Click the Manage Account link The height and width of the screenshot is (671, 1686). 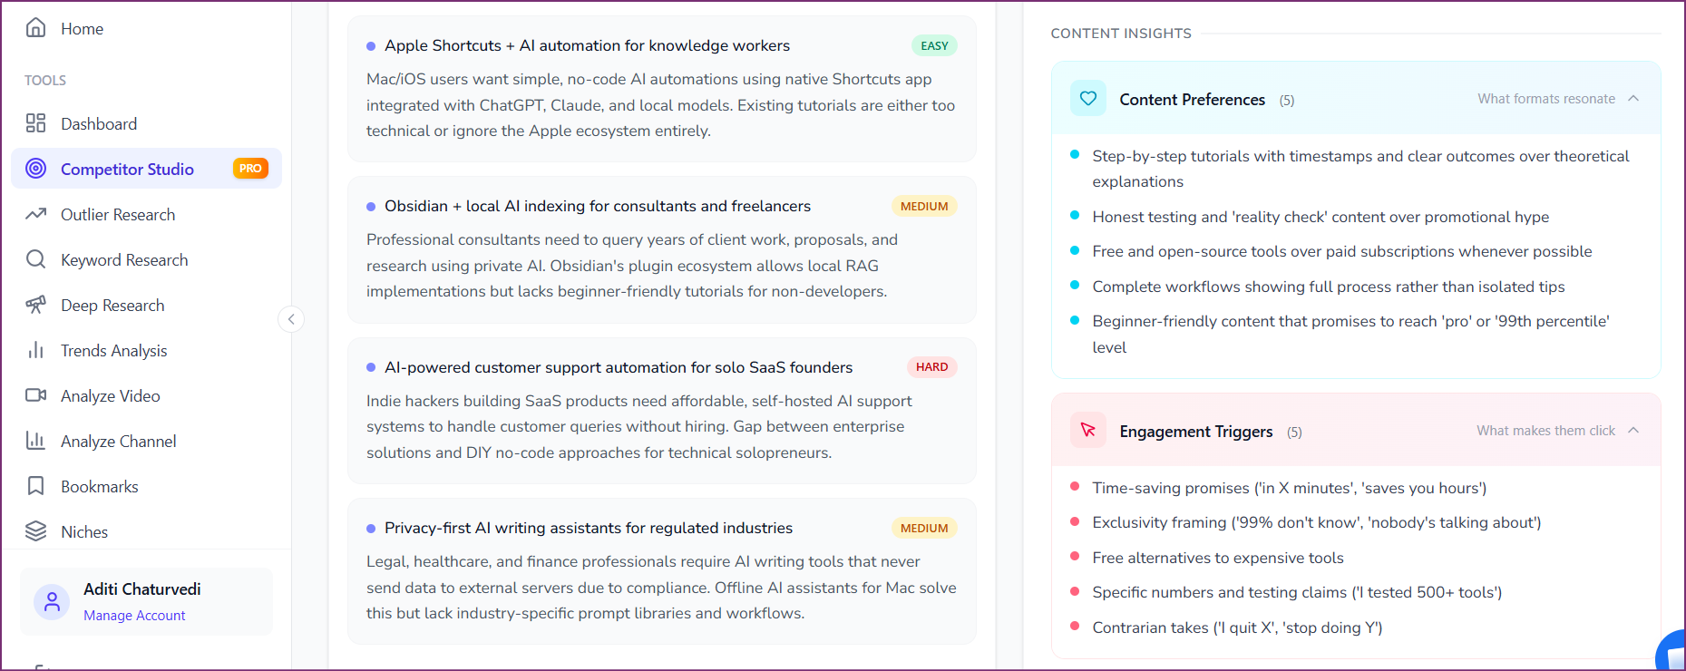pyautogui.click(x=134, y=616)
